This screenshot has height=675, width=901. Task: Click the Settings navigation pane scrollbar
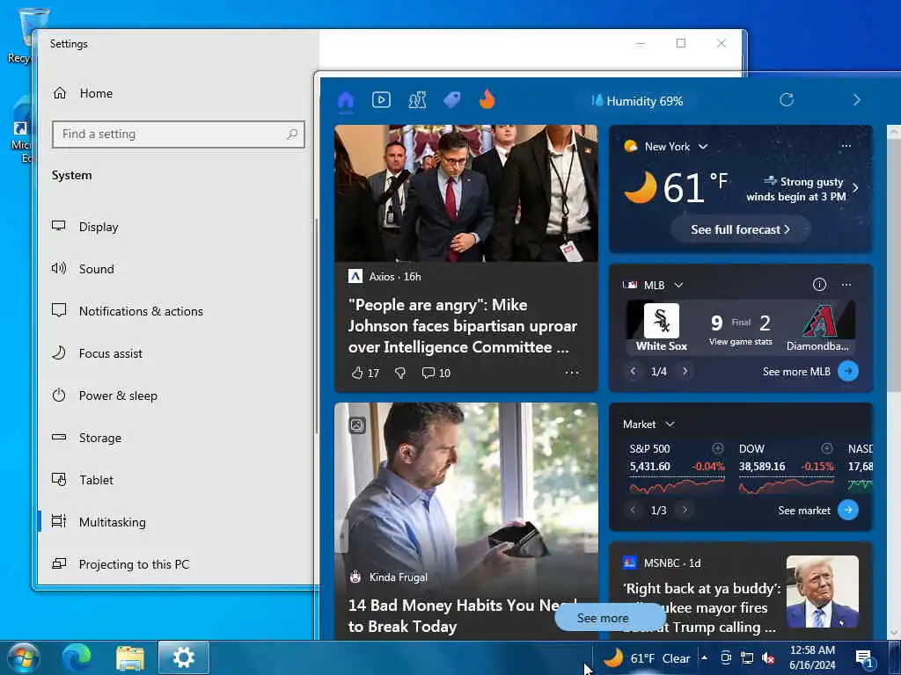click(316, 327)
